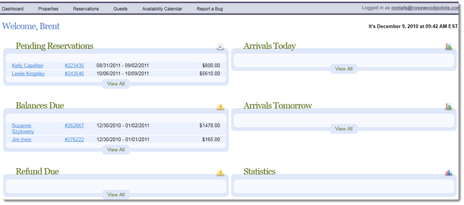Image resolution: width=464 pixels, height=205 pixels.
Task: Click the Statistics heading
Action: [x=259, y=172]
